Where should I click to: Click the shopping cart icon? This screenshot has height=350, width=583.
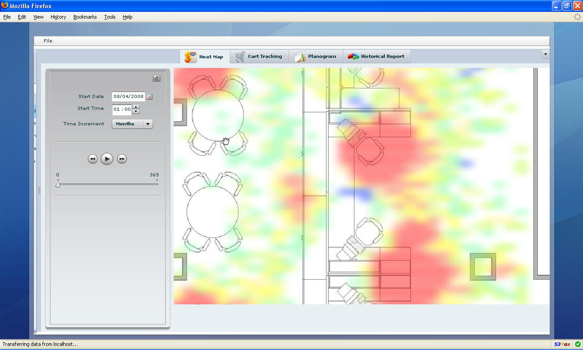tap(240, 57)
